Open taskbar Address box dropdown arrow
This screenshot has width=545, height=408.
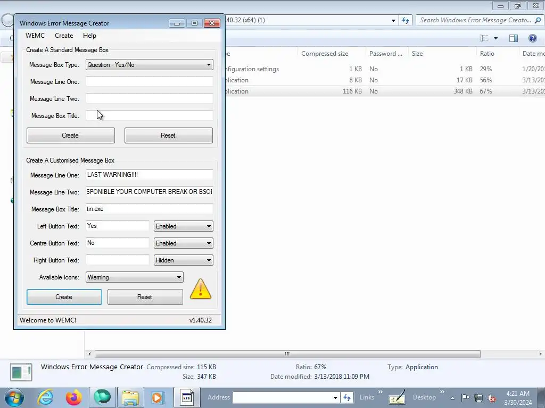coord(335,397)
